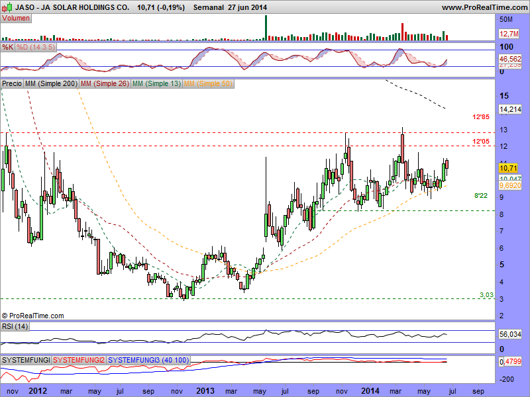530x397 pixels.
Task: Click the 2014 year label on time axis
Action: (x=370, y=391)
